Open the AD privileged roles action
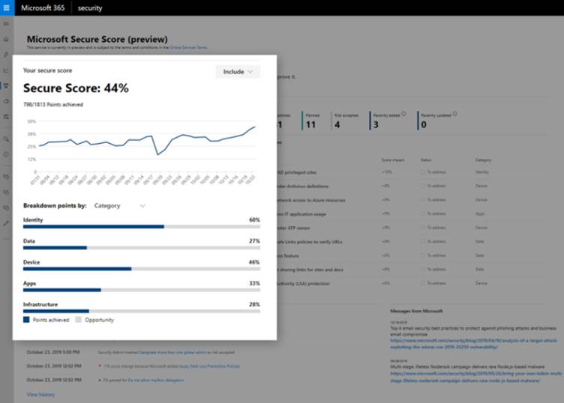The image size is (564, 403). pos(296,172)
